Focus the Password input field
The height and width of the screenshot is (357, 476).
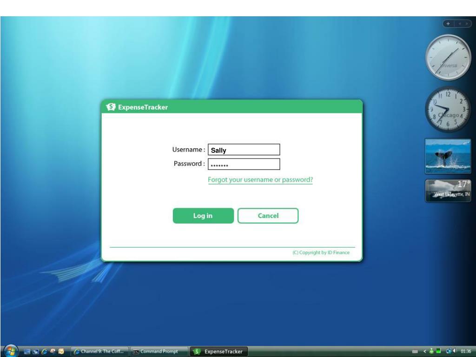click(x=244, y=164)
